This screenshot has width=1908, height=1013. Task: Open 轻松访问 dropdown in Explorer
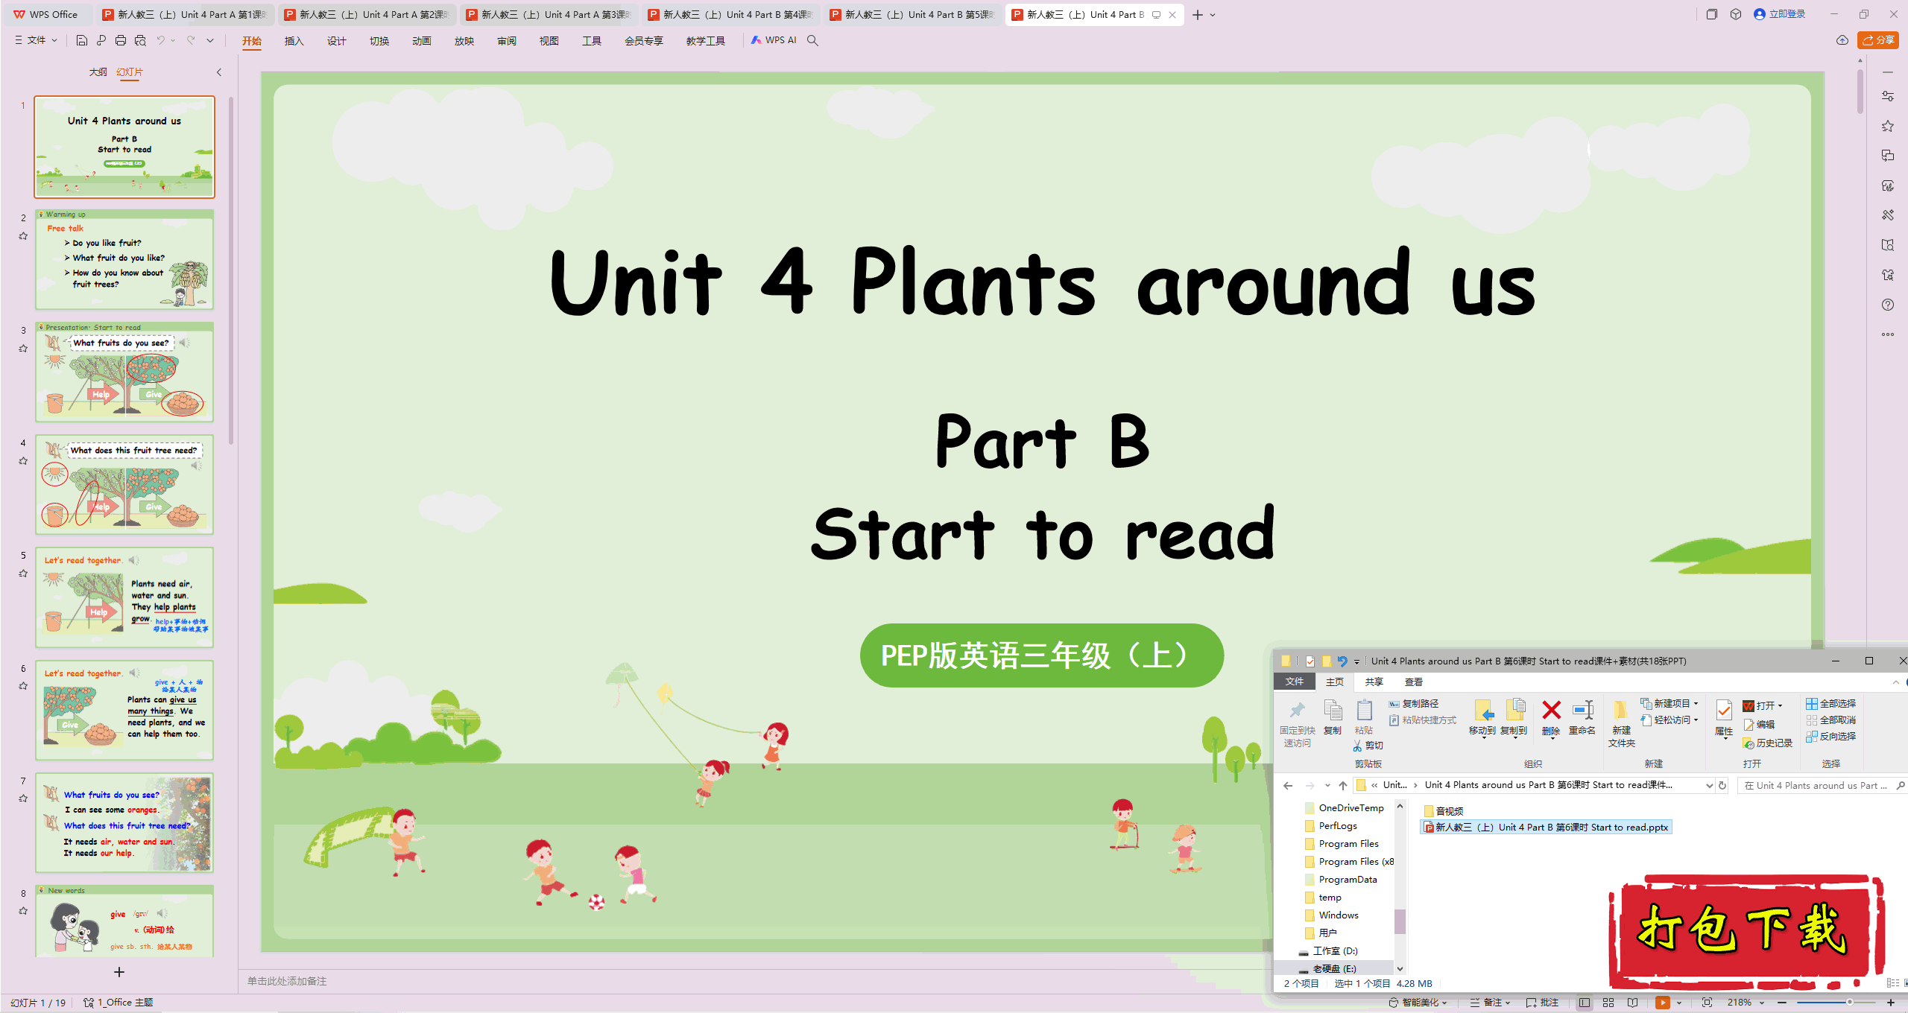click(x=1669, y=720)
